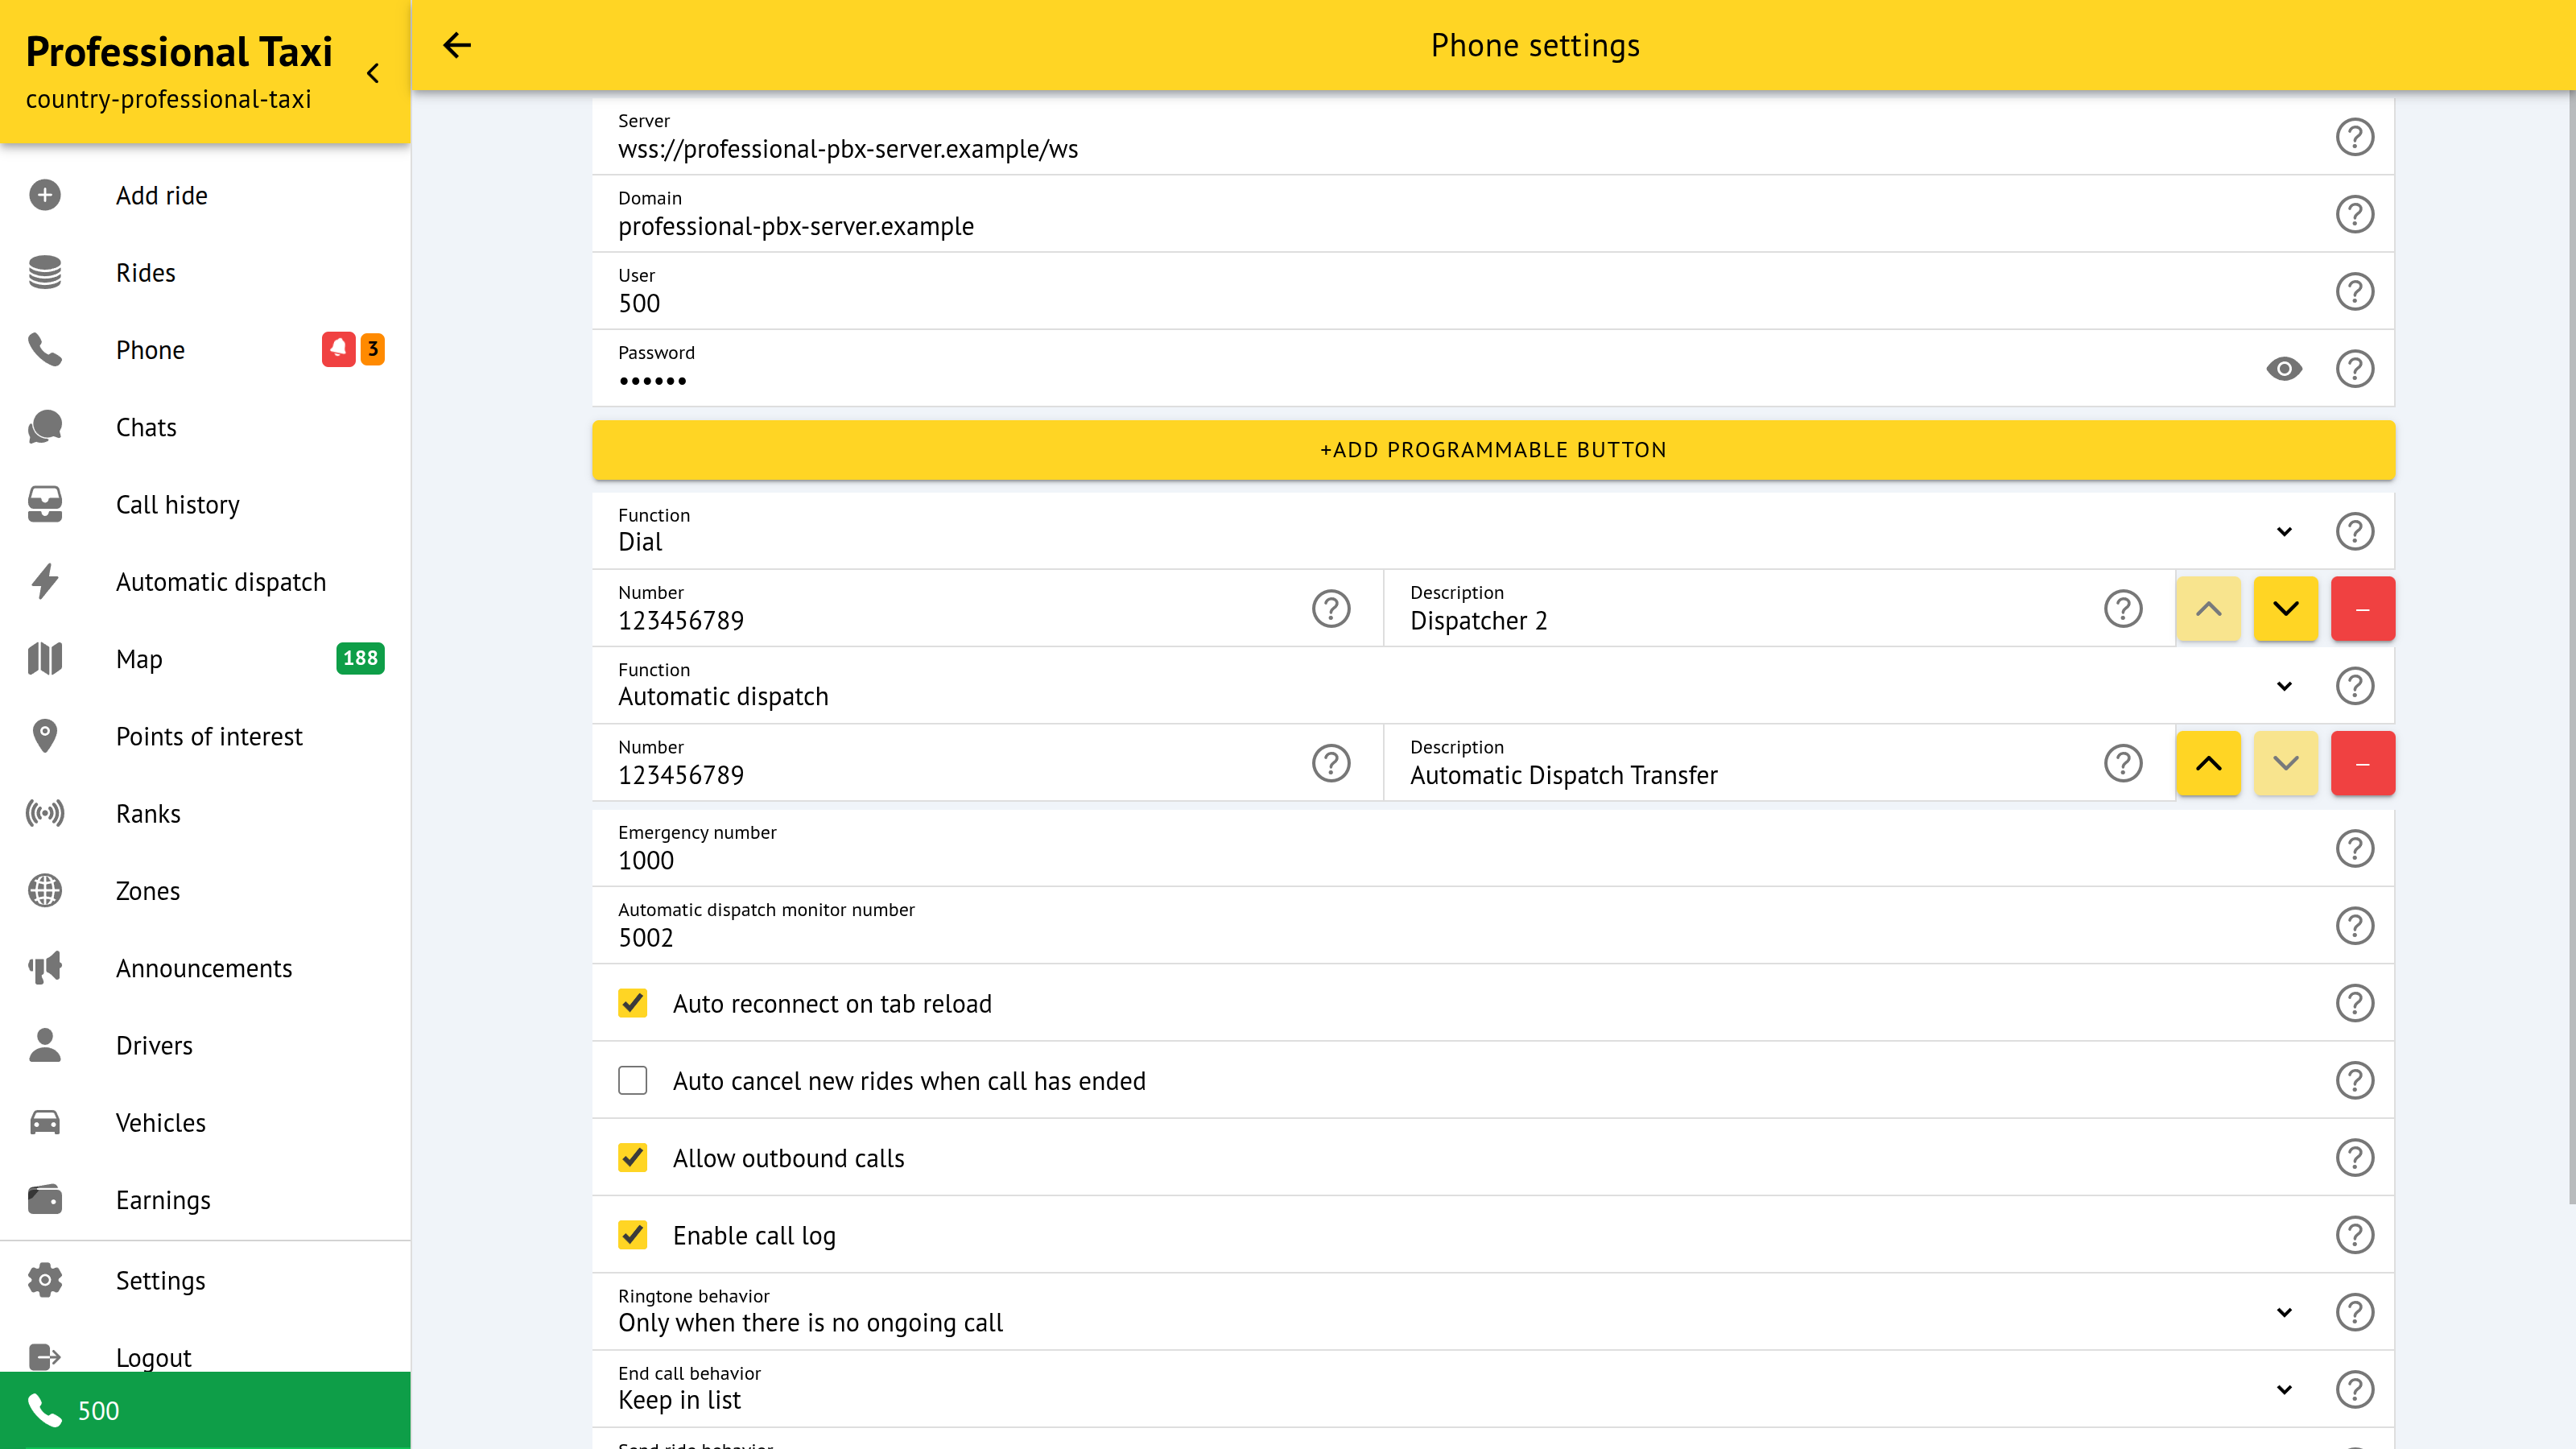Image resolution: width=2576 pixels, height=1449 pixels.
Task: Collapse the sidebar with chevron icon
Action: coord(373,73)
